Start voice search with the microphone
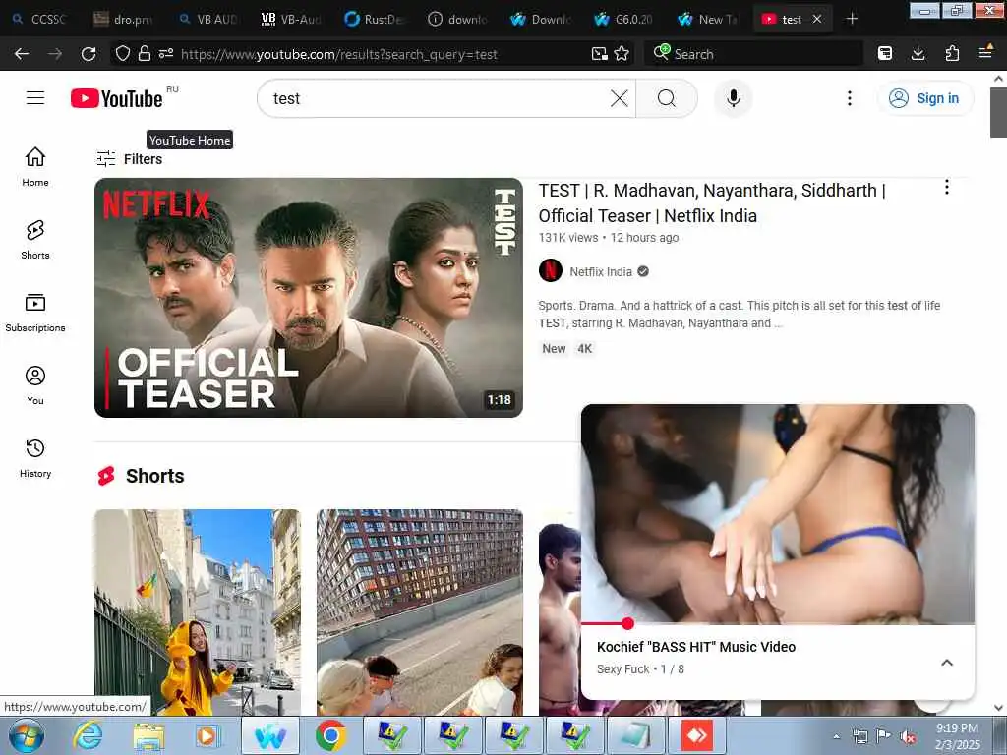This screenshot has height=755, width=1007. point(733,98)
